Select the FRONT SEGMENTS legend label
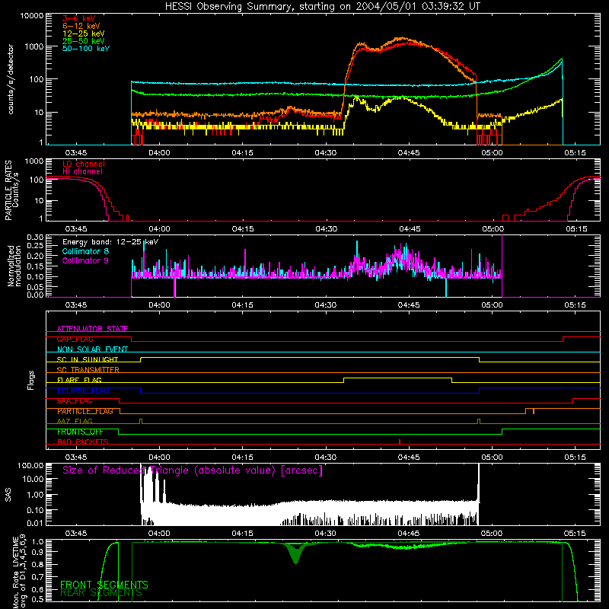 tap(104, 585)
